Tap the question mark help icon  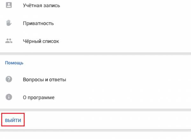[9, 79]
